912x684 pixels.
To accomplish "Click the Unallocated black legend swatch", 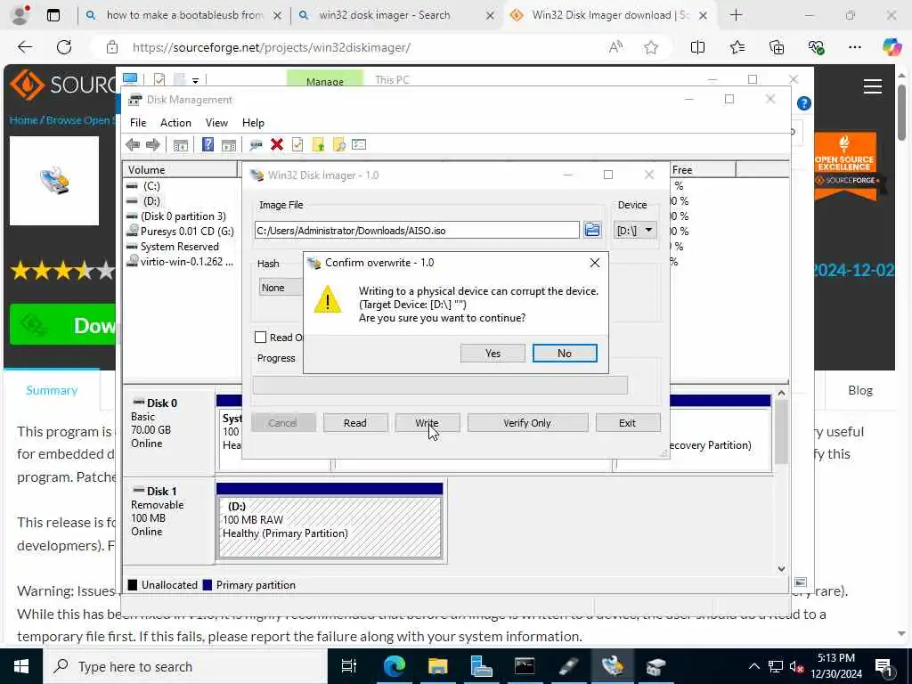I will [133, 585].
